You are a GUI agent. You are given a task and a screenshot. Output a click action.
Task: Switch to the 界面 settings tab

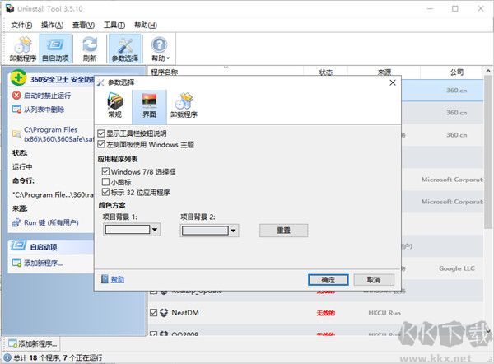(x=149, y=106)
